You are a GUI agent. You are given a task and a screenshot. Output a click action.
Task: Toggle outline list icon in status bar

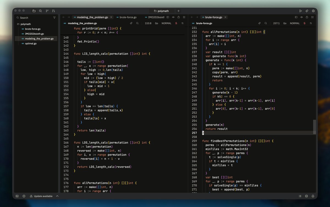(x=300, y=196)
